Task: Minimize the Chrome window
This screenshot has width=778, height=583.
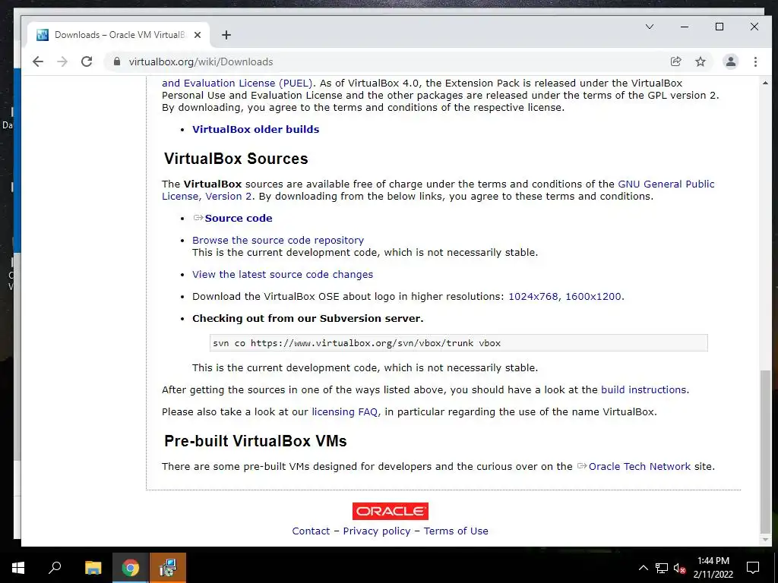Action: pyautogui.click(x=685, y=27)
